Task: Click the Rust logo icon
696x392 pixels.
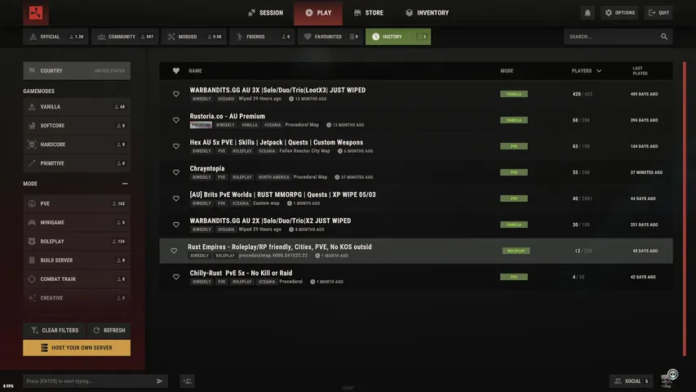Action: [x=36, y=13]
